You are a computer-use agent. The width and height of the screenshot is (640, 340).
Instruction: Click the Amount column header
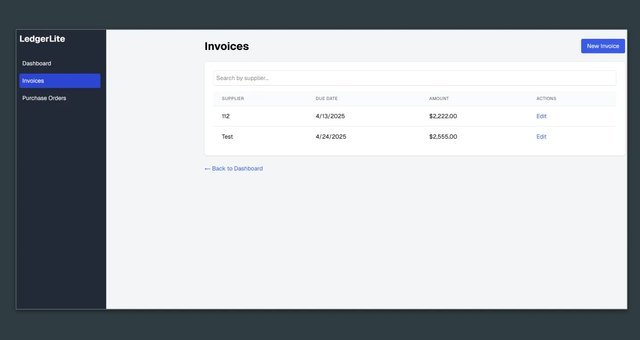pos(439,99)
